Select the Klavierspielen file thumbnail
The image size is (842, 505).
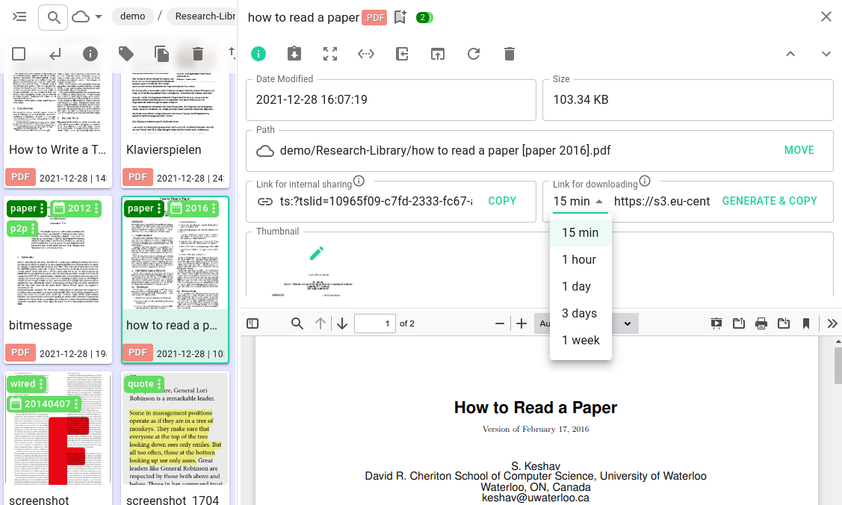pos(176,104)
